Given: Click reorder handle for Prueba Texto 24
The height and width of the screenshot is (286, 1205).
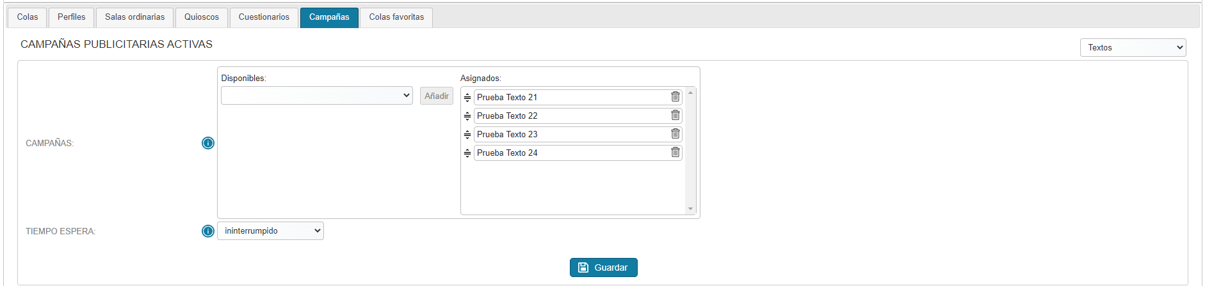Looking at the screenshot, I should 467,153.
